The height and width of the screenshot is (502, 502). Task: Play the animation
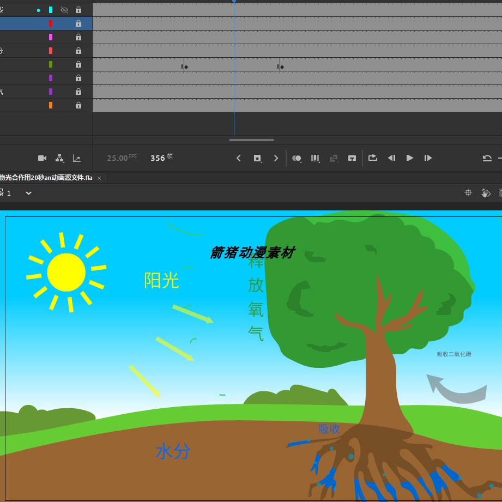tap(409, 158)
